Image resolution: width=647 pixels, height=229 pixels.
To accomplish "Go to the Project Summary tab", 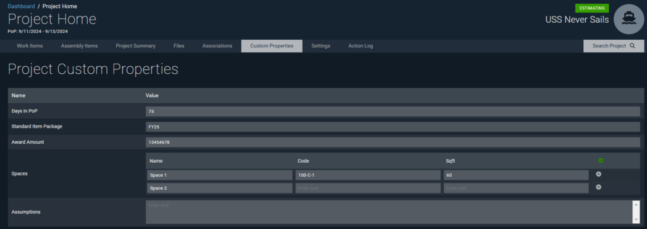I will pos(135,46).
